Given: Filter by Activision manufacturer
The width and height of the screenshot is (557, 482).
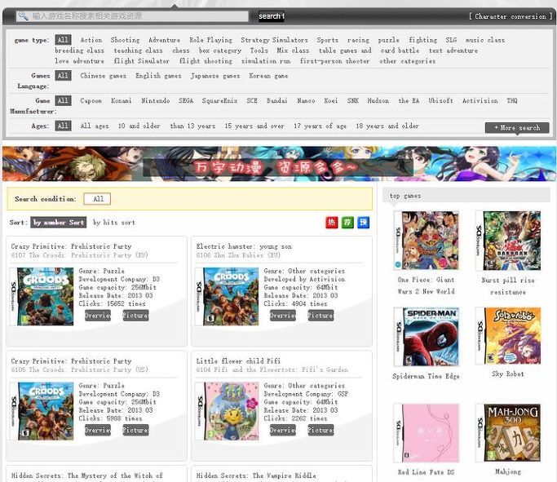Looking at the screenshot, I should coord(480,101).
